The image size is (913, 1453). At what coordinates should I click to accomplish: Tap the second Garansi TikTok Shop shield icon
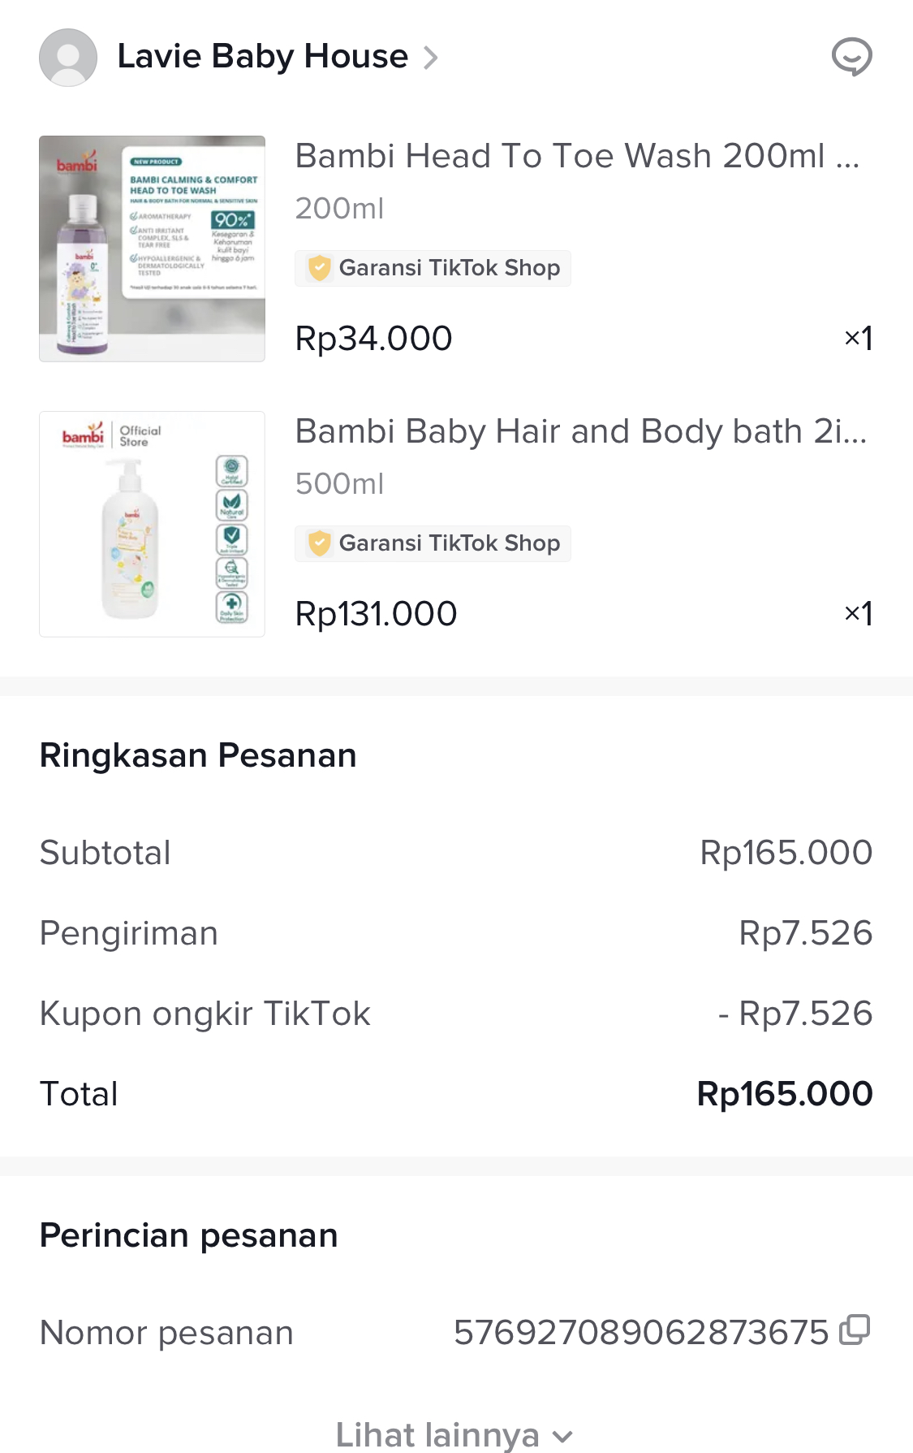320,543
